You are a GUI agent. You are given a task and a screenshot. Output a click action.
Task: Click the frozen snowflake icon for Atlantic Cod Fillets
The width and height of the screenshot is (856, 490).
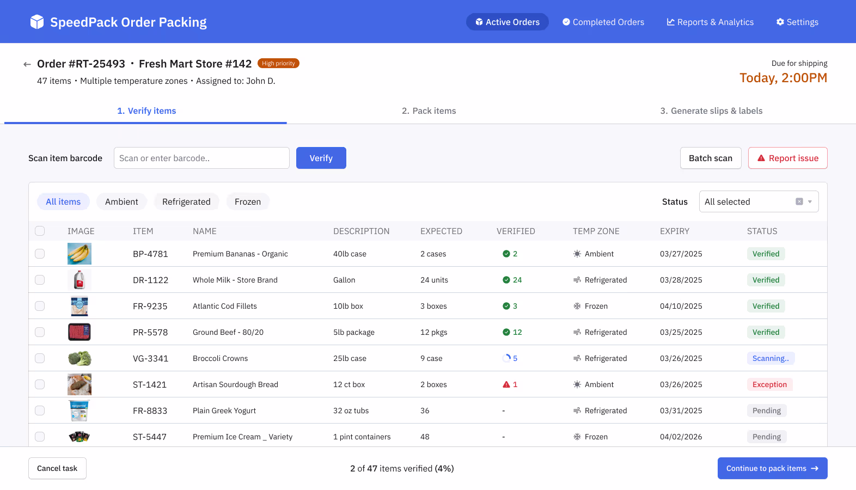[577, 306]
